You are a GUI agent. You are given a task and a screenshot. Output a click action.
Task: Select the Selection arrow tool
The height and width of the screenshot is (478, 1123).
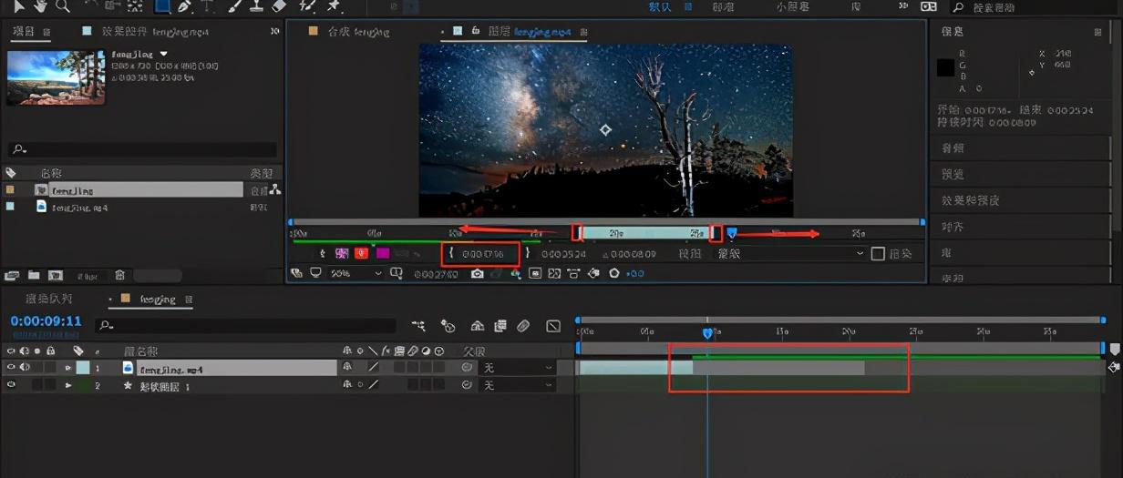point(19,6)
